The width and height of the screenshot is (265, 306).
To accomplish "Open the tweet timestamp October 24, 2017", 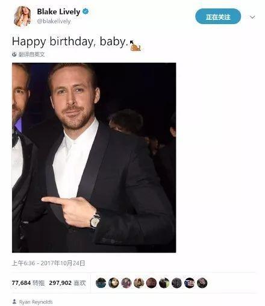I will click(x=48, y=263).
